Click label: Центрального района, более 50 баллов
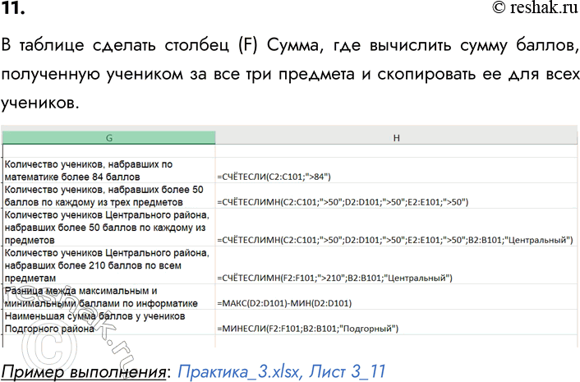The image size is (580, 382). pos(104,227)
